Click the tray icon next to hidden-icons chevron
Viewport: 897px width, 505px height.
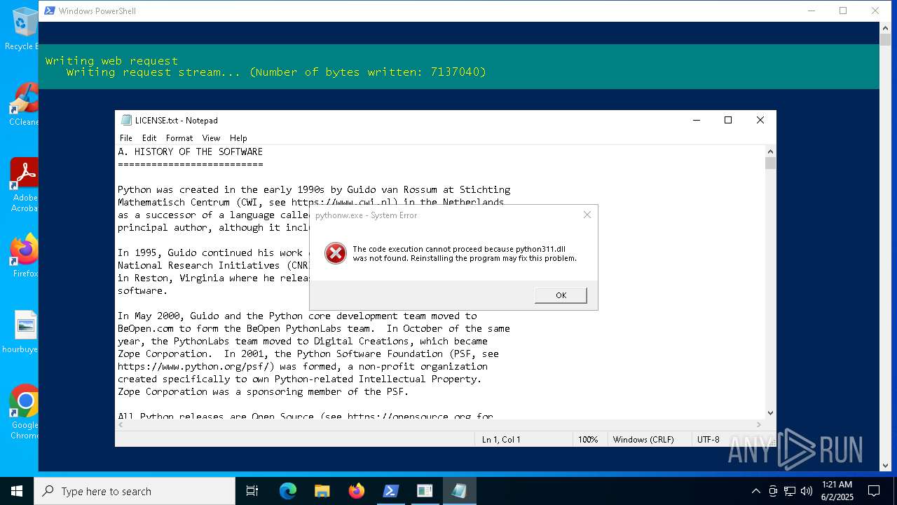point(773,491)
